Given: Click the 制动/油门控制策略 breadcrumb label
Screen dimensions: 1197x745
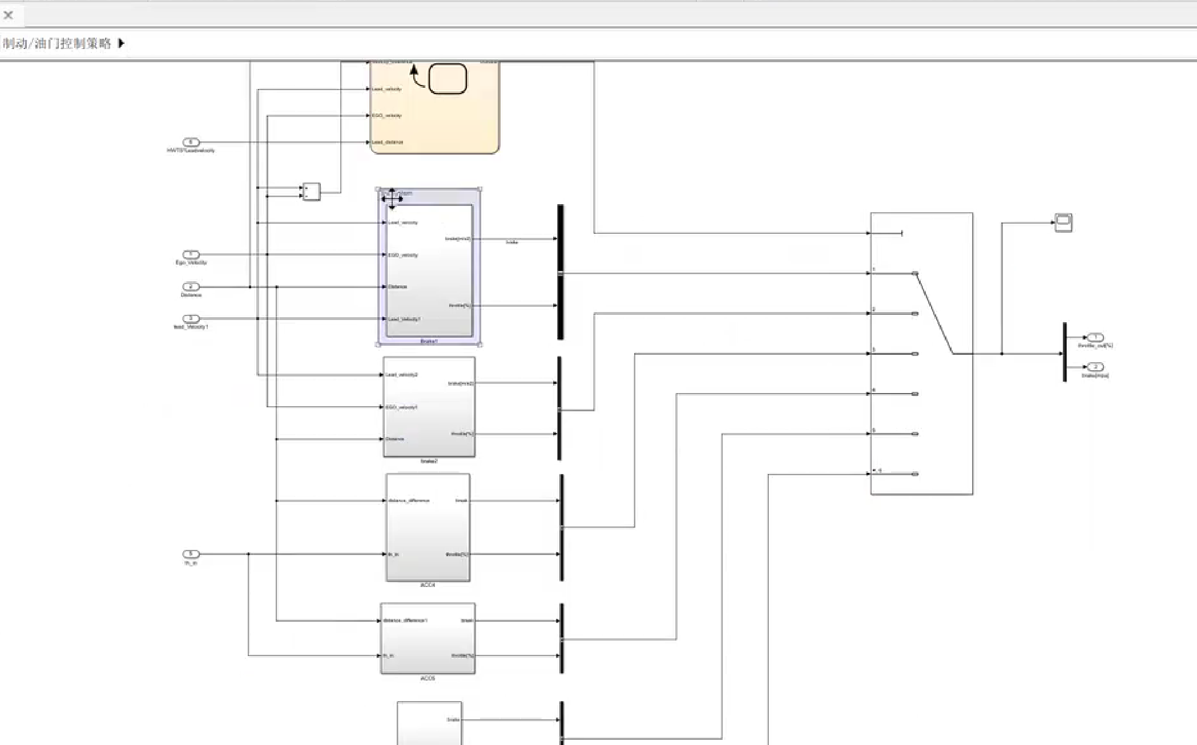Looking at the screenshot, I should point(57,43).
